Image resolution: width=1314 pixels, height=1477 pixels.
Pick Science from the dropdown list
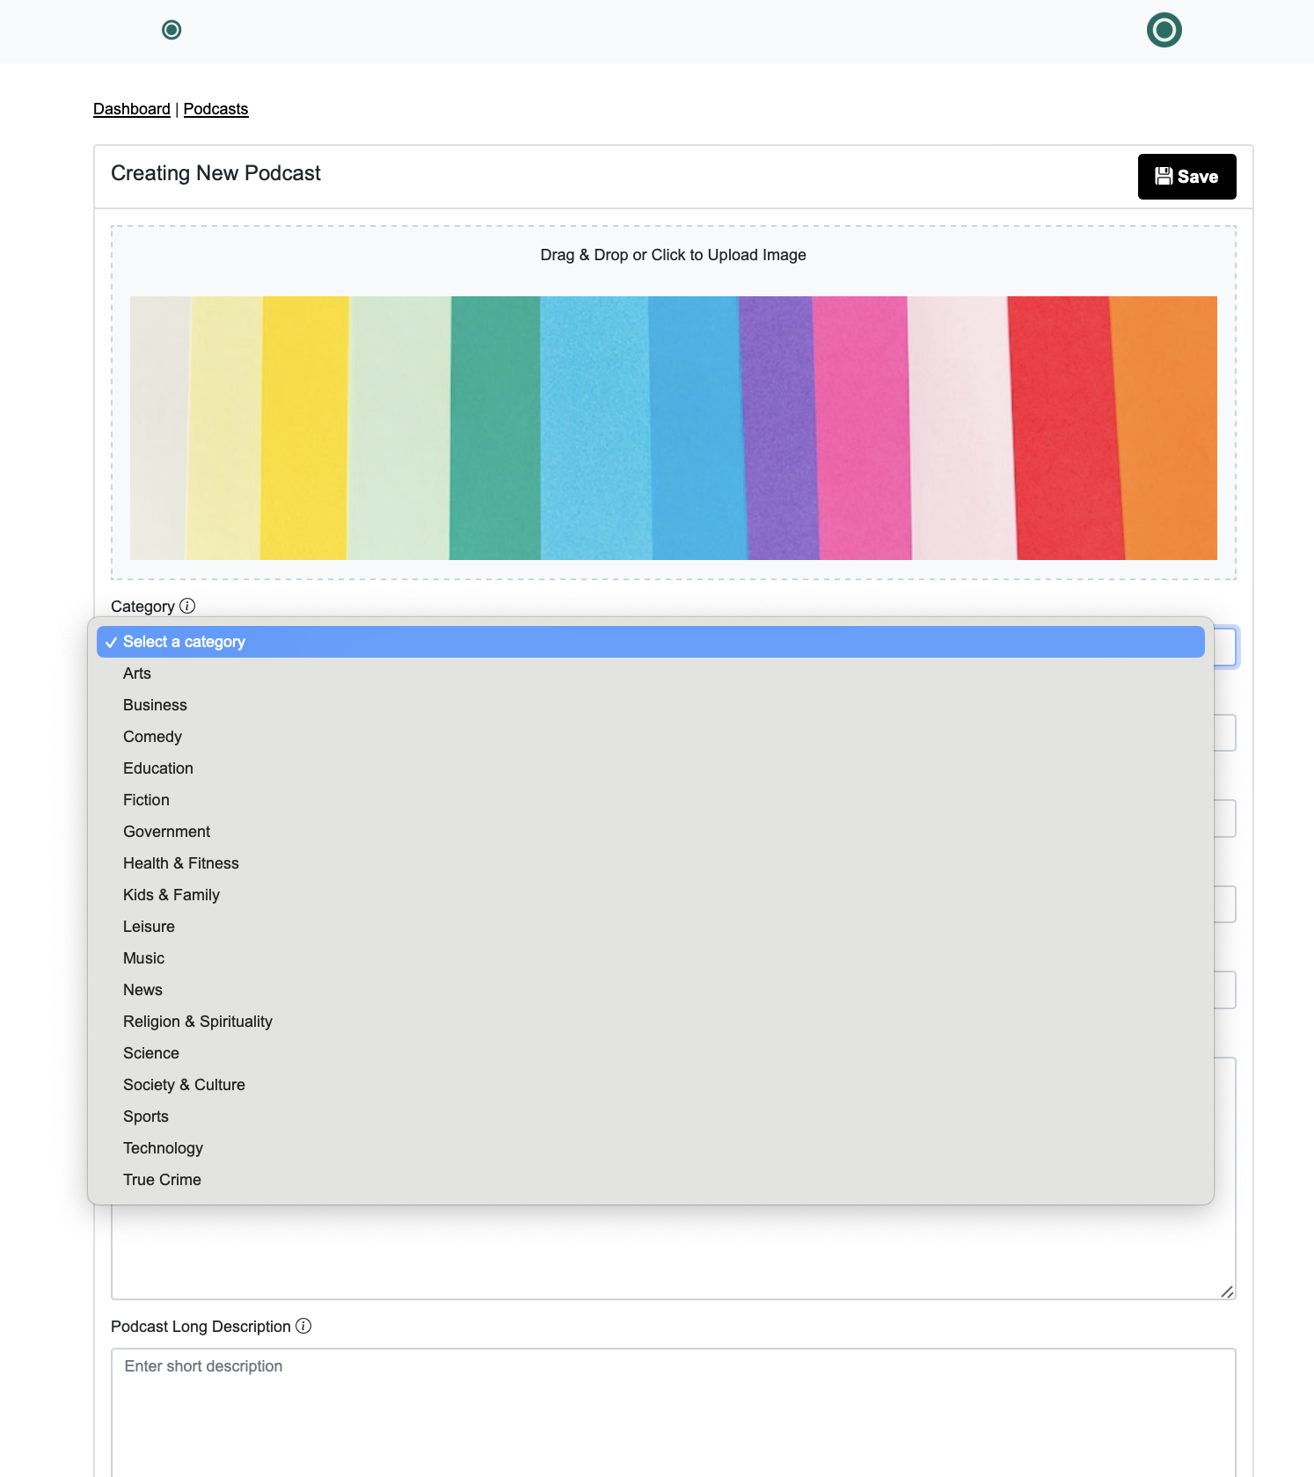coord(651,1053)
